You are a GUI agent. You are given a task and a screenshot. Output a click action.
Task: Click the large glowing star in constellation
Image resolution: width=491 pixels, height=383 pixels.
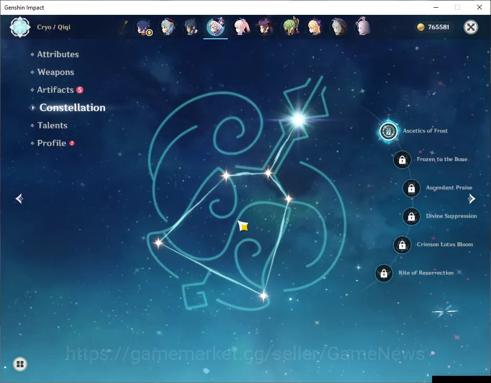coord(298,120)
